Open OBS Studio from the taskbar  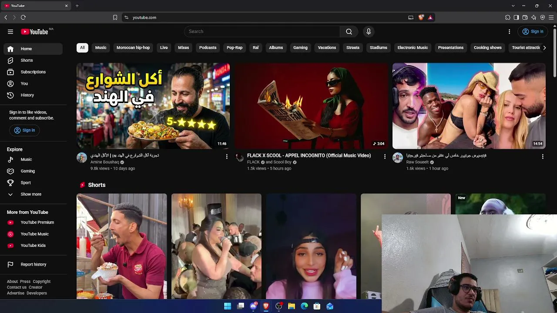279,306
